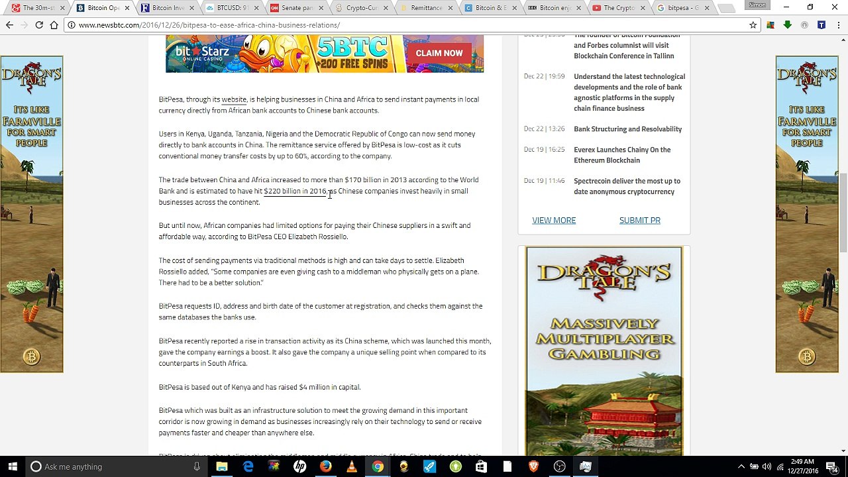
Task: Activate Cortana microphone in taskbar
Action: pyautogui.click(x=197, y=466)
